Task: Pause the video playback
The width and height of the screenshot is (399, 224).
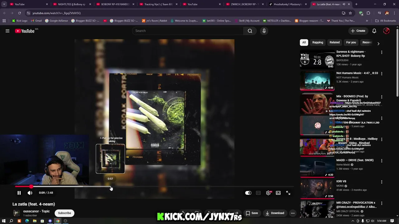Action: (x=19, y=193)
